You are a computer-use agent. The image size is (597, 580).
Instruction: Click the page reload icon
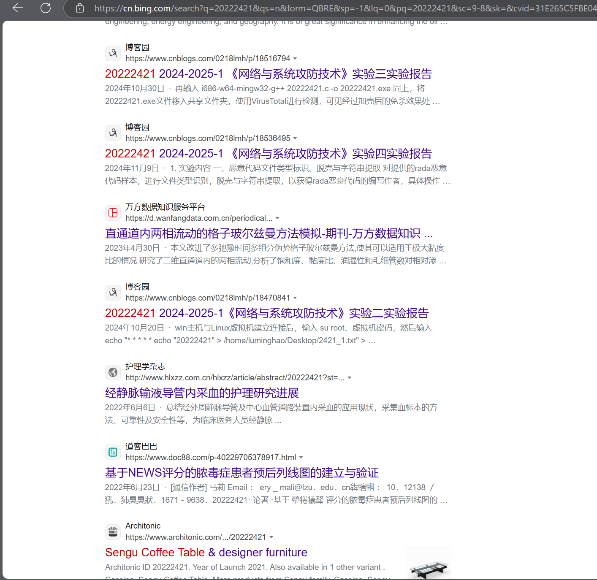pos(46,8)
